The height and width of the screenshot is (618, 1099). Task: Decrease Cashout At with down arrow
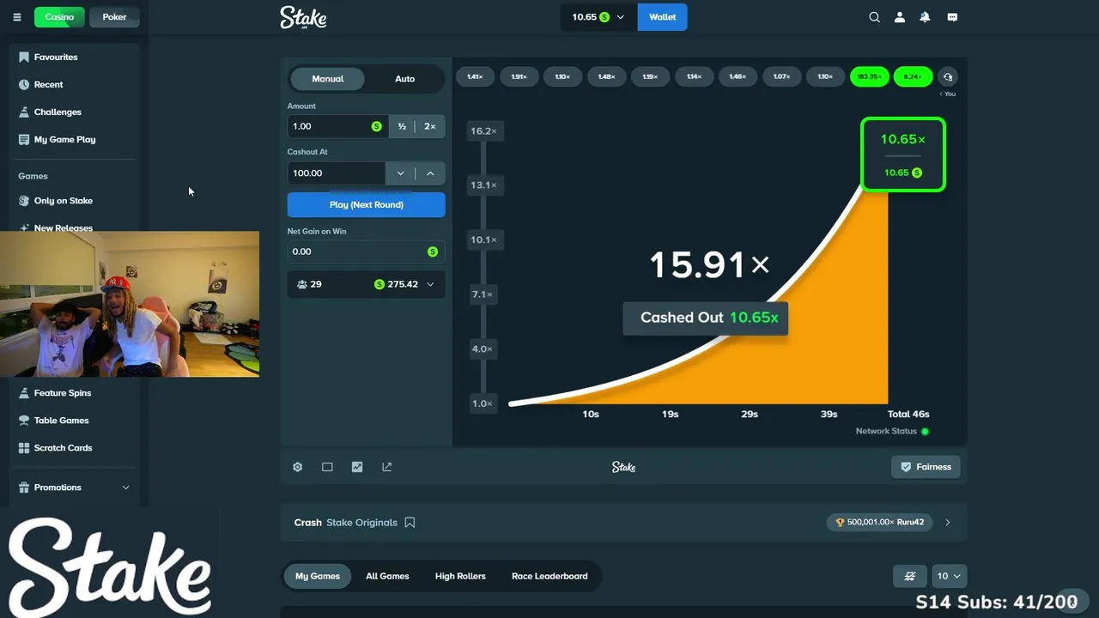(x=400, y=173)
